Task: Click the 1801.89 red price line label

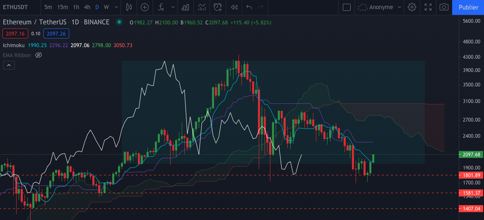Action: click(x=471, y=175)
